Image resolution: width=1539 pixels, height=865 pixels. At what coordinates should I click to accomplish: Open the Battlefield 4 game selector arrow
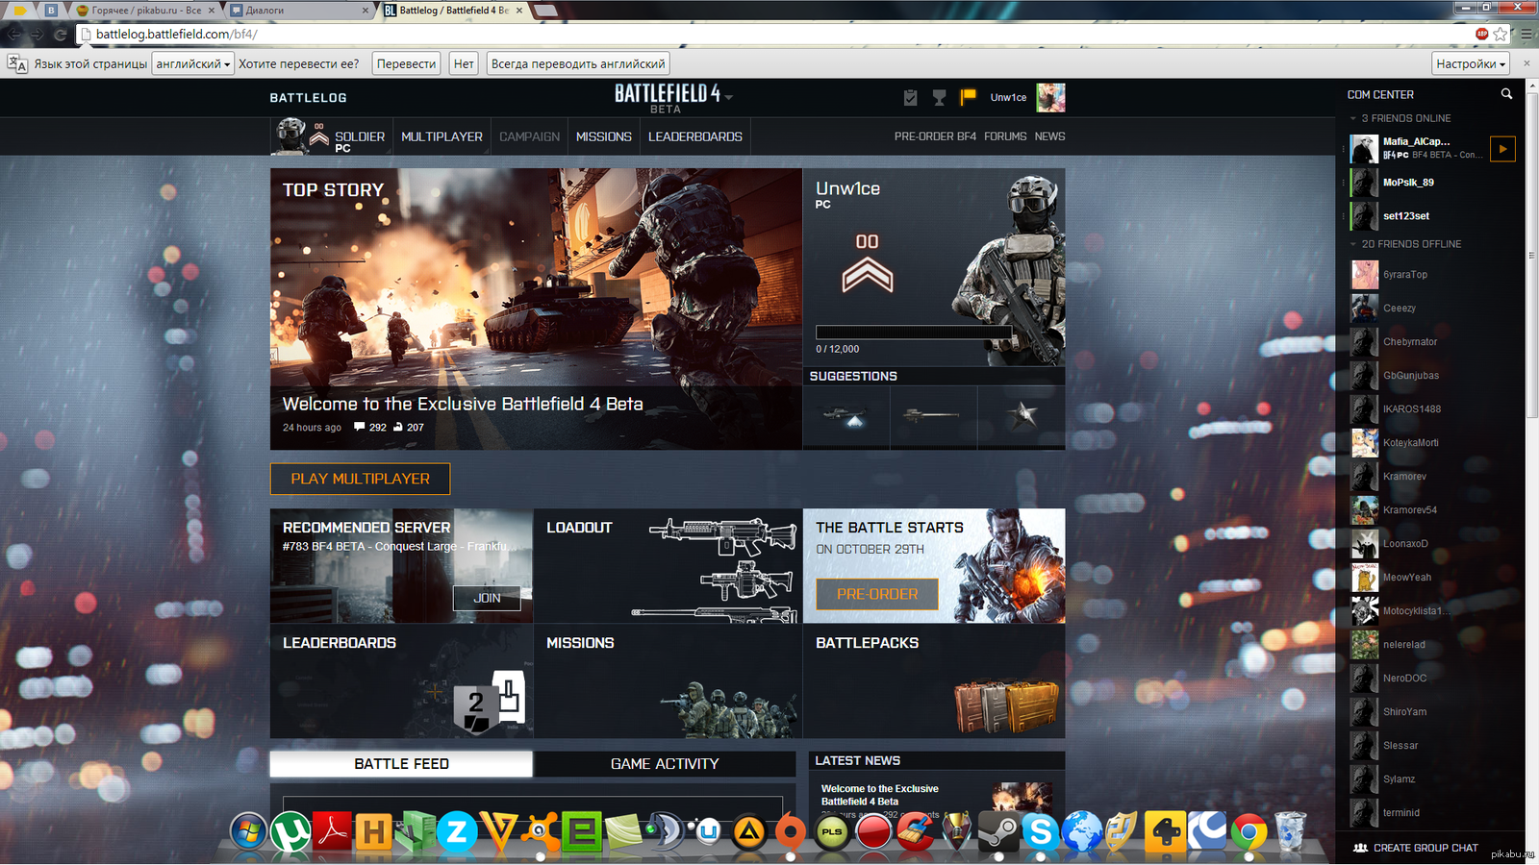click(729, 97)
